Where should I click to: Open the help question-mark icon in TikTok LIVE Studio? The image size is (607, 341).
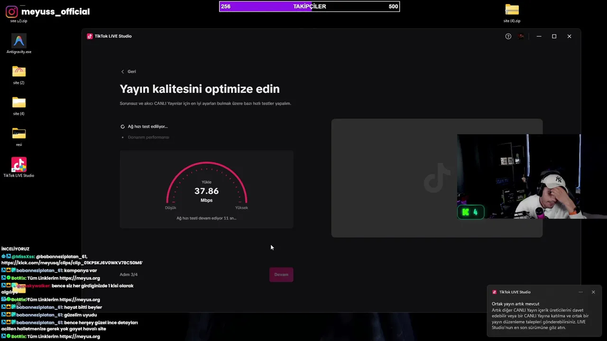pos(508,36)
